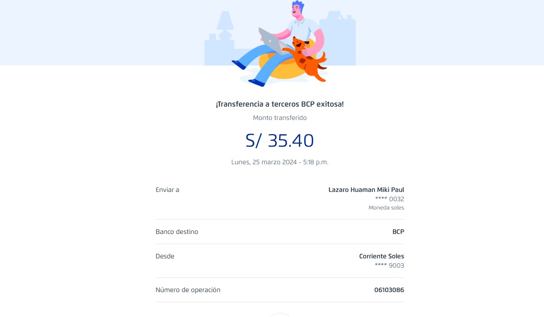This screenshot has width=544, height=317.
Task: Click recipient account number ending 0032
Action: pos(389,199)
